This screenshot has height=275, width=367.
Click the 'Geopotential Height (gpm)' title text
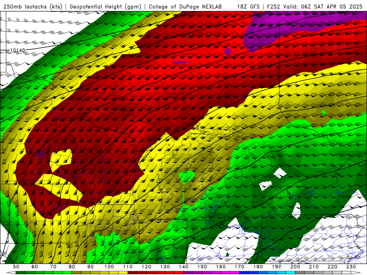point(106,6)
